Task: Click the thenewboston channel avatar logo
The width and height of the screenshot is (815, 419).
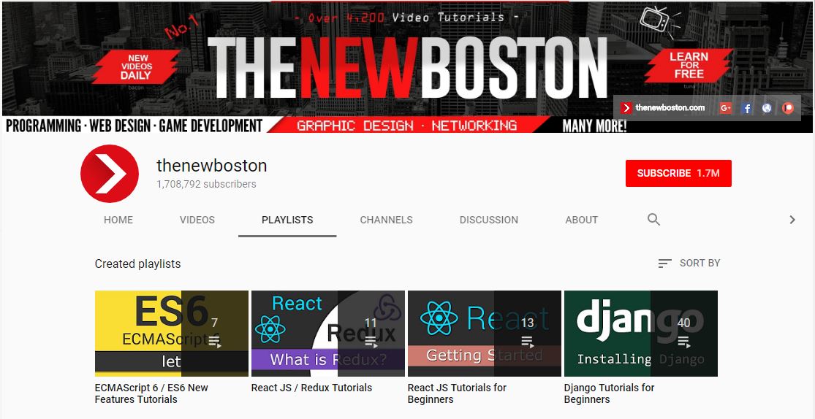Action: pyautogui.click(x=110, y=174)
